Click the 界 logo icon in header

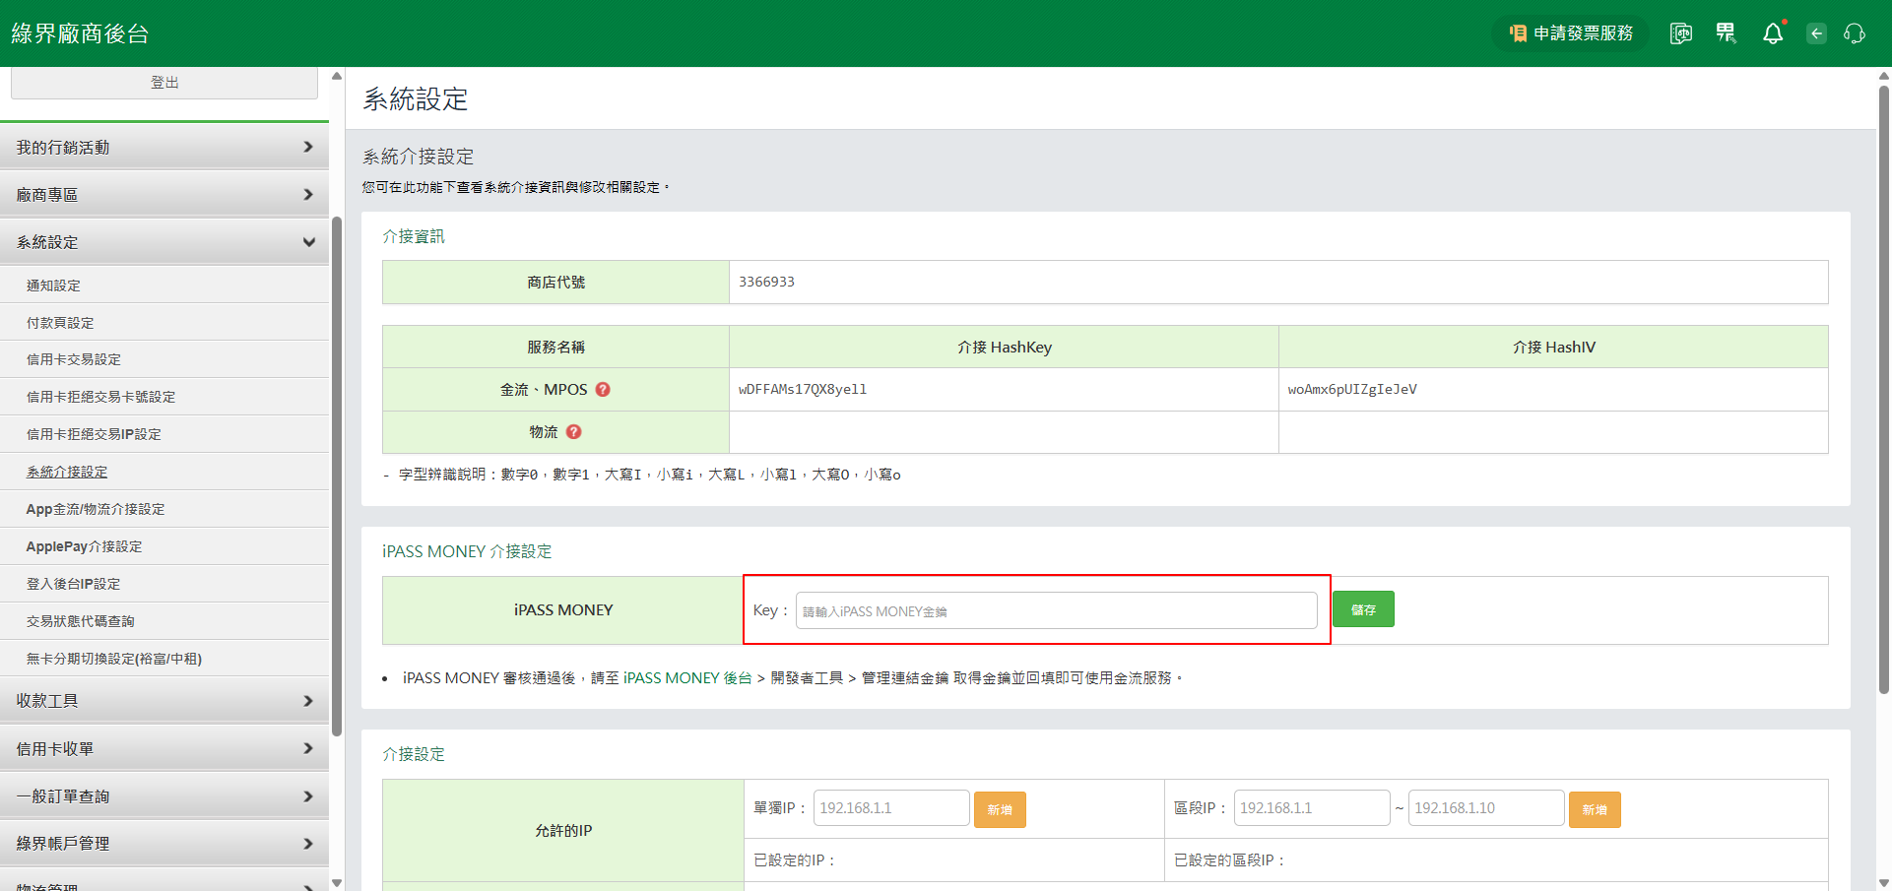click(x=1726, y=33)
